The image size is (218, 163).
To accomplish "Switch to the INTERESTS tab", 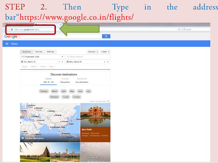I will click(82, 80).
